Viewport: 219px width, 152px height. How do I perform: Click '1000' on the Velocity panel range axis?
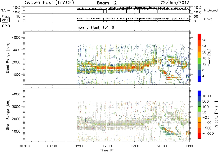click(x=16, y=131)
